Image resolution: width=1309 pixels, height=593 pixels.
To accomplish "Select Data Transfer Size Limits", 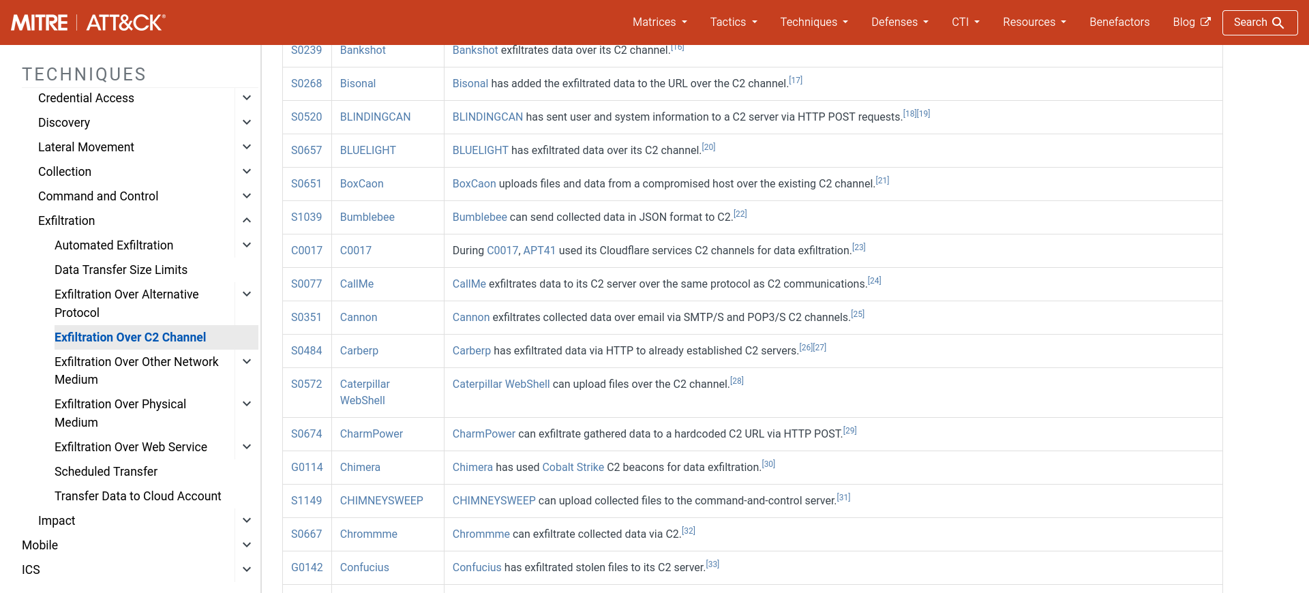I will (x=121, y=270).
